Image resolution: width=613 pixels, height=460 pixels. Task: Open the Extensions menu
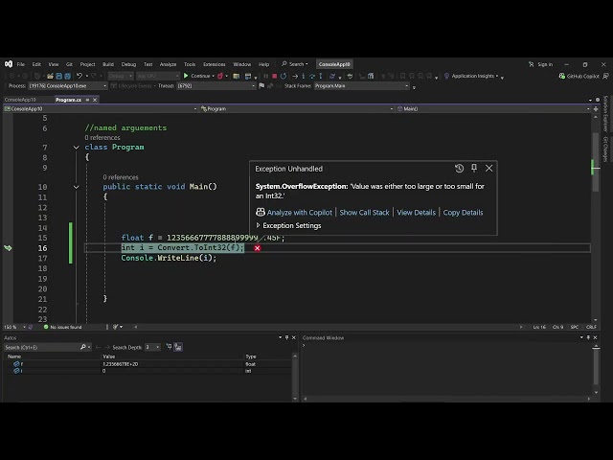click(215, 64)
